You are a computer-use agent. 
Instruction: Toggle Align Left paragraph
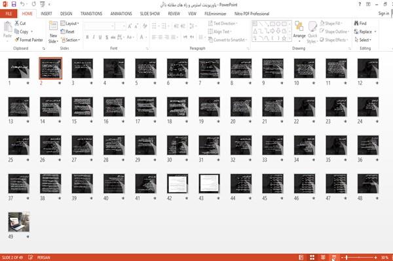(154, 37)
